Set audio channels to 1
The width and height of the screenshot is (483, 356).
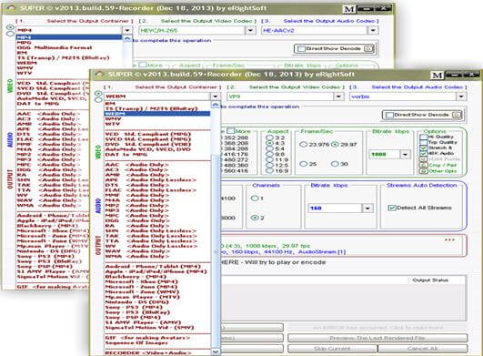tap(255, 198)
